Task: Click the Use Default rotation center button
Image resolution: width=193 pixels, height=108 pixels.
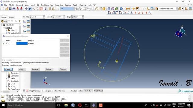Action: coord(98,91)
